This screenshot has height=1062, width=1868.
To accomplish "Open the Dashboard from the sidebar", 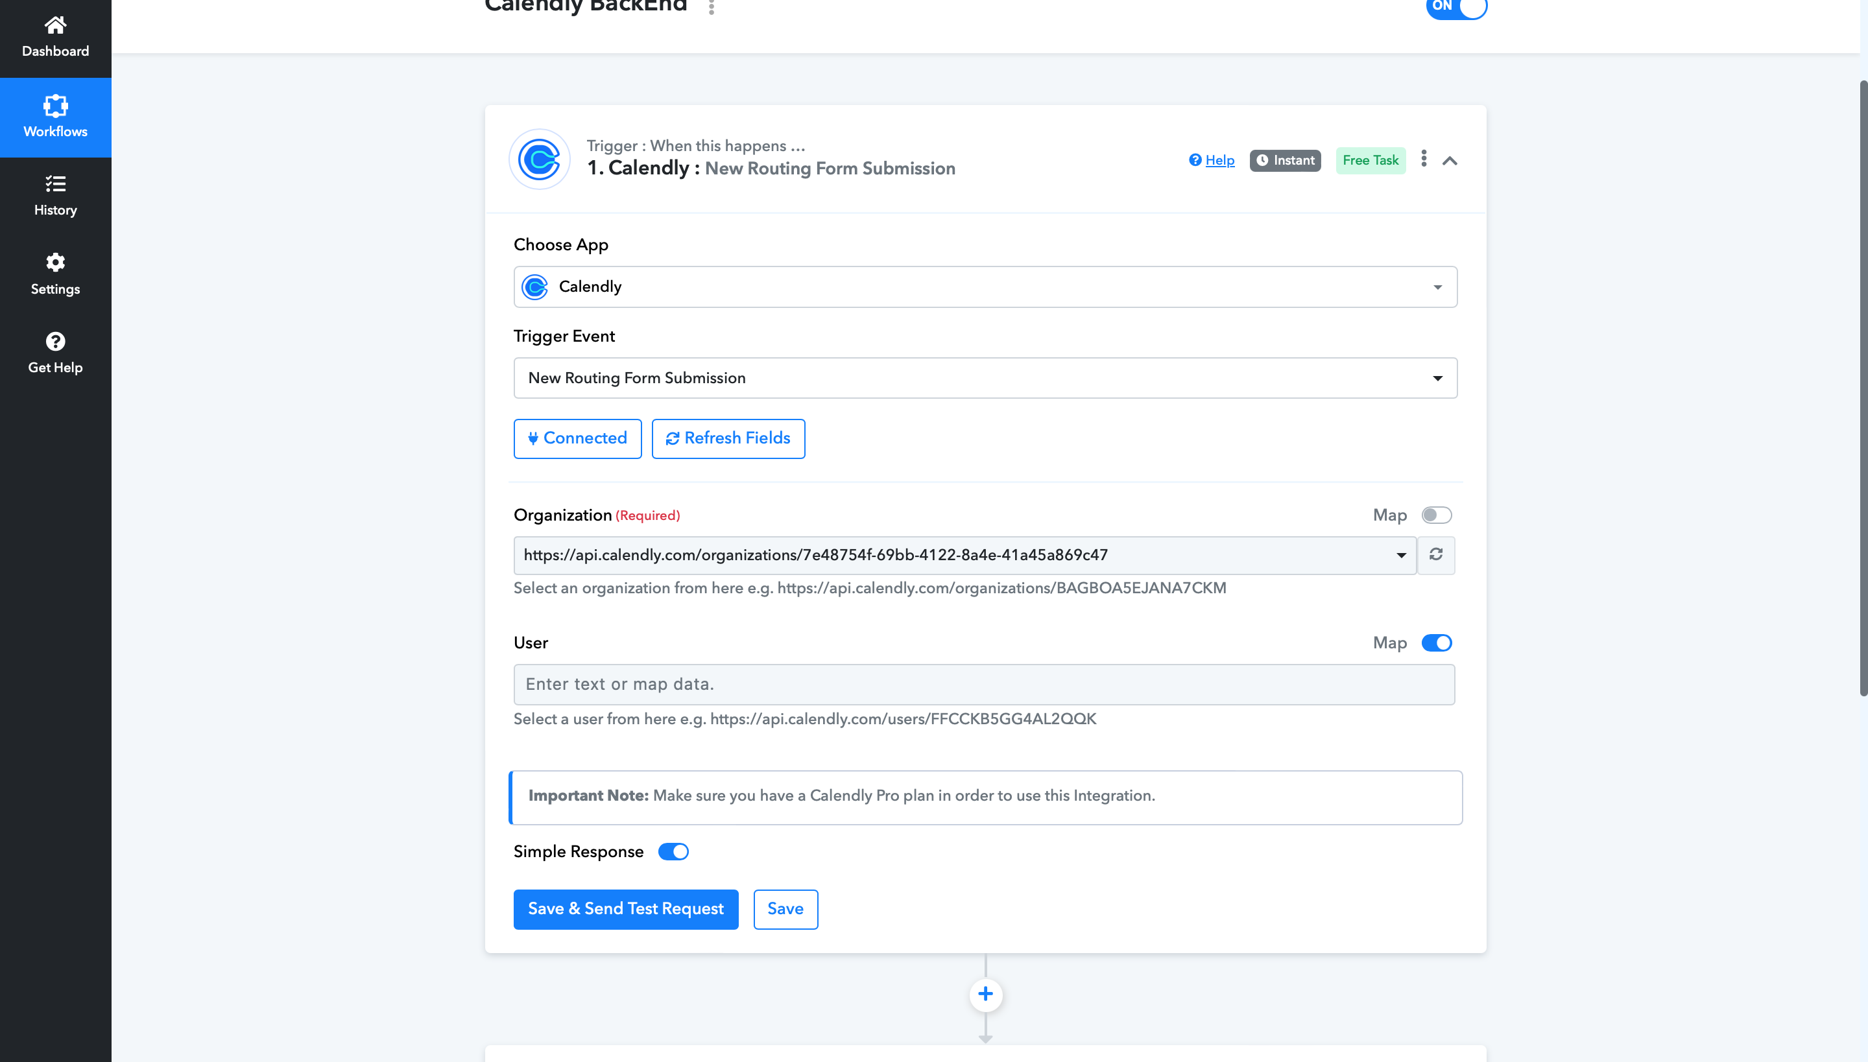I will 56,37.
